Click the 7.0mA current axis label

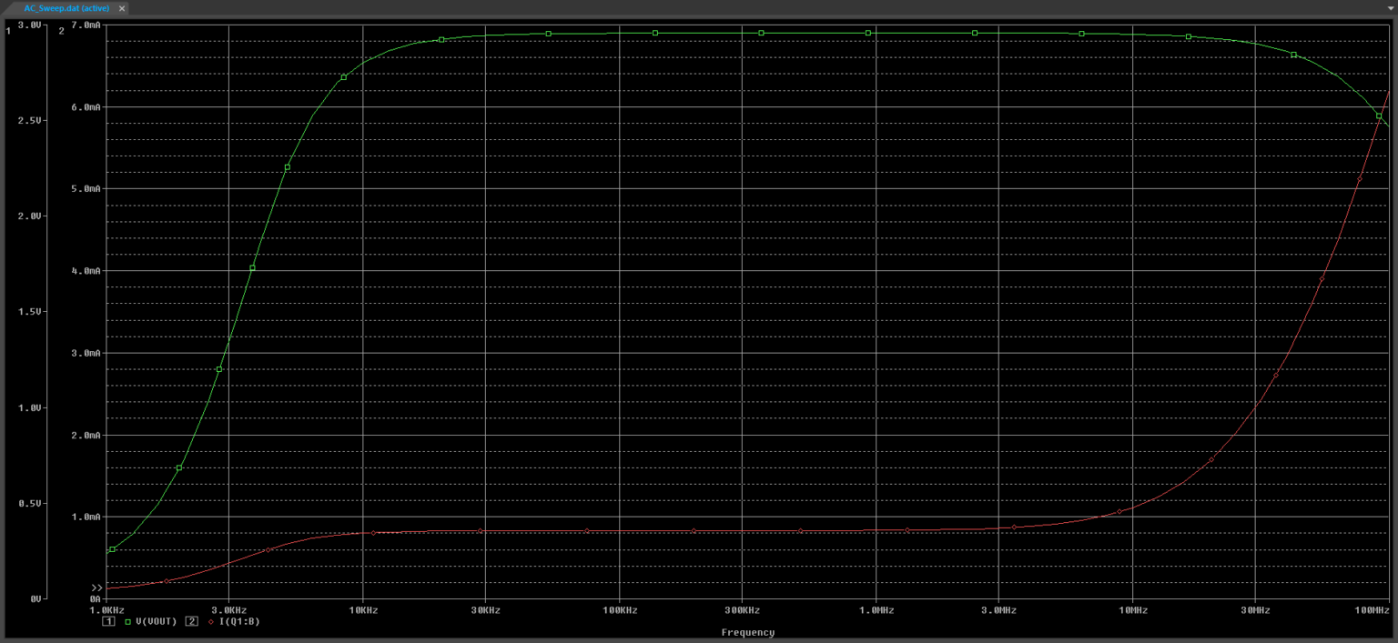(85, 25)
